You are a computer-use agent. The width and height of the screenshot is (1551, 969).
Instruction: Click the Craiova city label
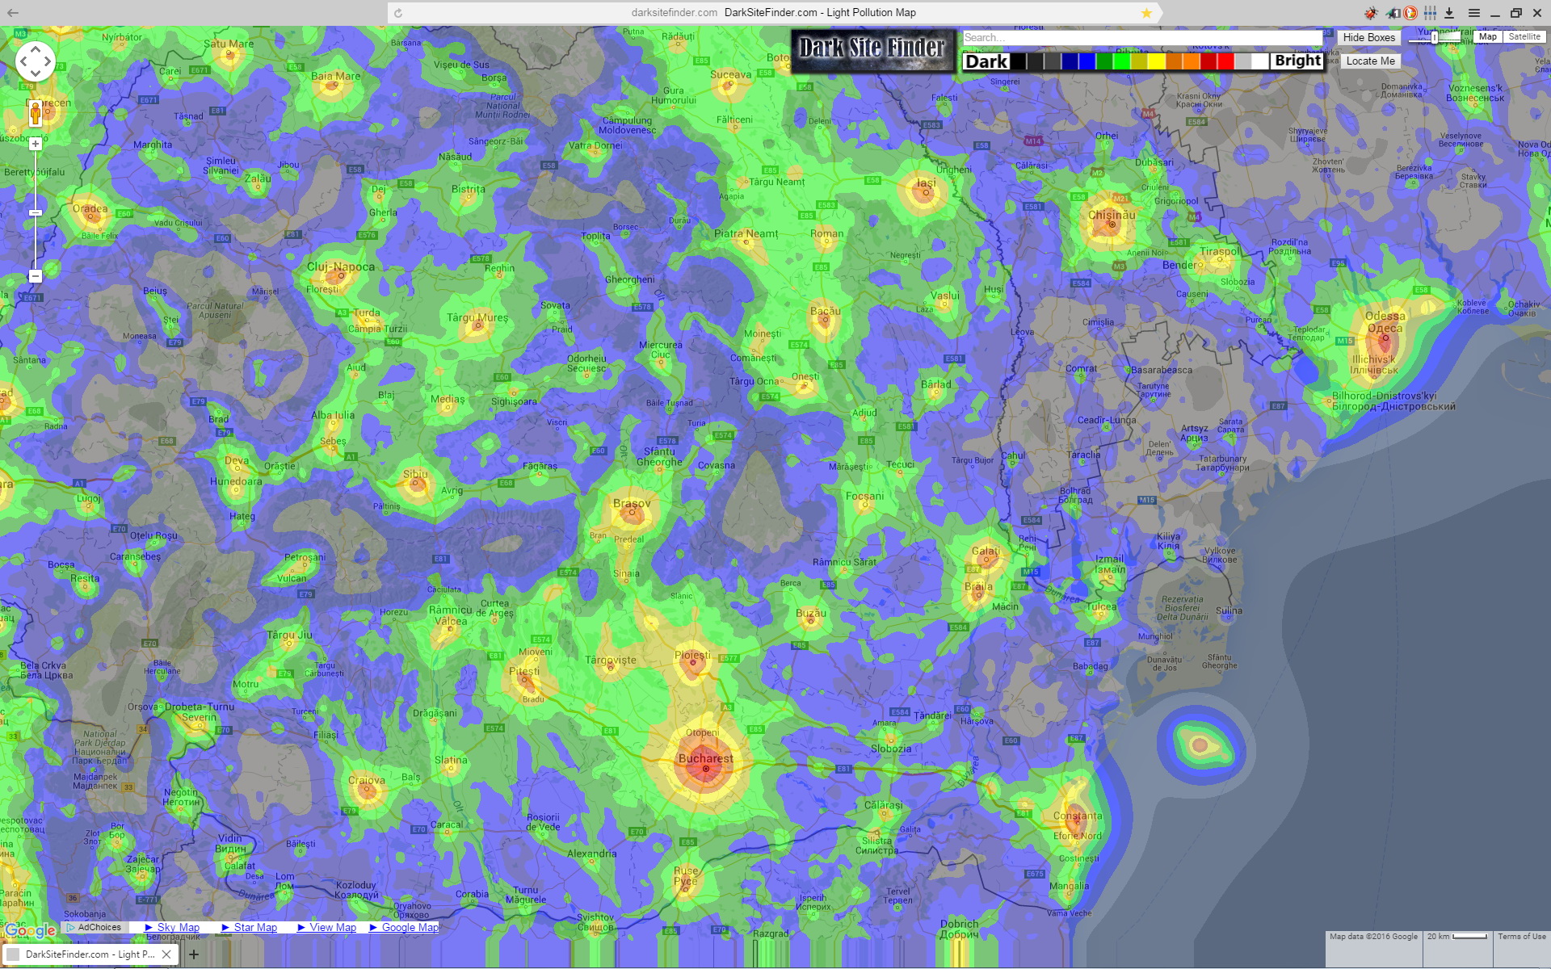pos(367,780)
